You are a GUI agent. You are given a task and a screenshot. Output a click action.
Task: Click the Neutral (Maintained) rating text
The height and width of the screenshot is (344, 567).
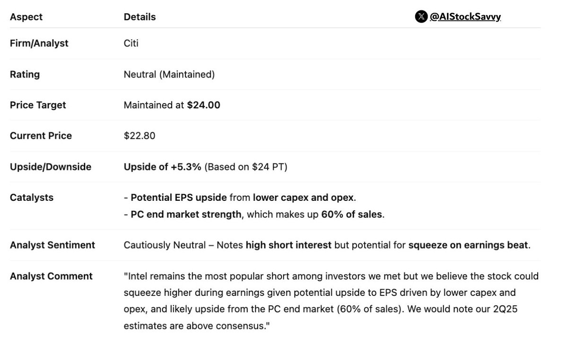pyautogui.click(x=169, y=75)
